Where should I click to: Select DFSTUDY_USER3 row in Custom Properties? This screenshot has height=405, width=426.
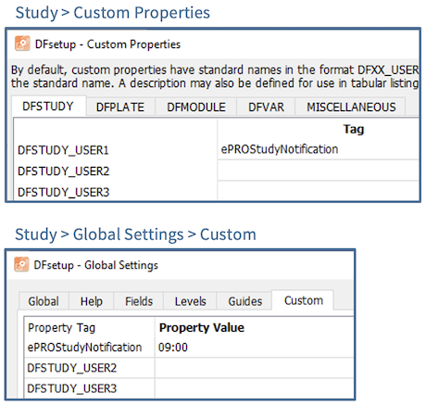[64, 192]
